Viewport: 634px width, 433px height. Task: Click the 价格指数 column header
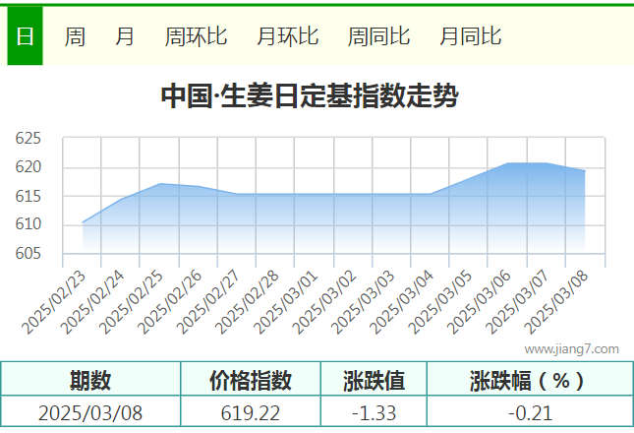point(251,380)
